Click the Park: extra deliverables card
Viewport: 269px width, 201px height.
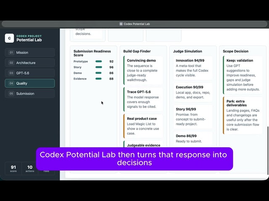(243, 116)
